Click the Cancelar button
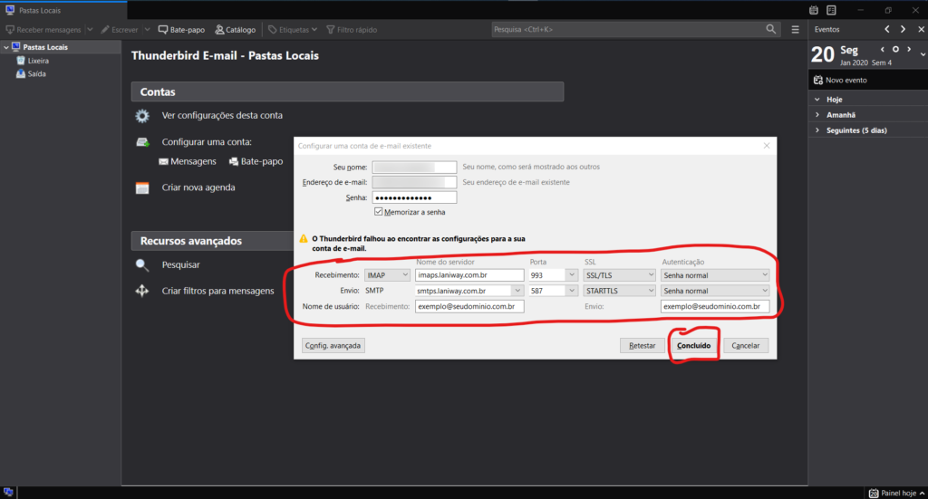The width and height of the screenshot is (928, 499). point(746,345)
